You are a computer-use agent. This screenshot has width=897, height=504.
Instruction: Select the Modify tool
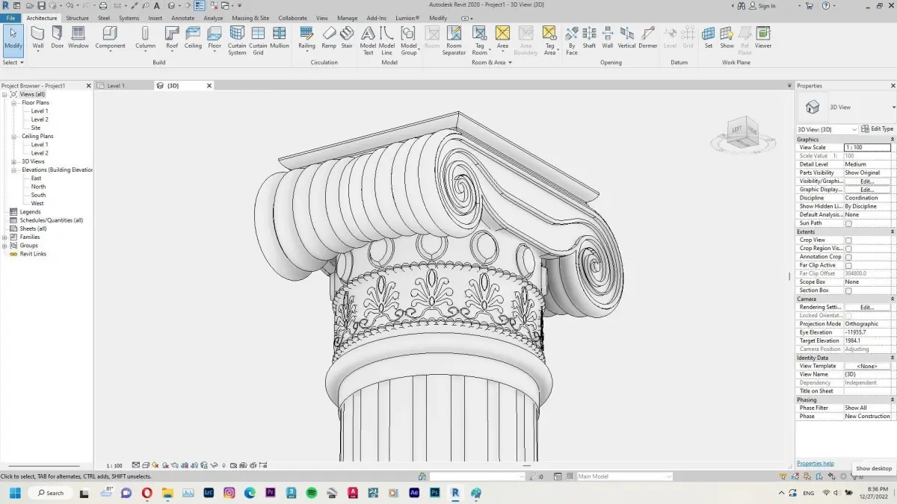pyautogui.click(x=13, y=38)
